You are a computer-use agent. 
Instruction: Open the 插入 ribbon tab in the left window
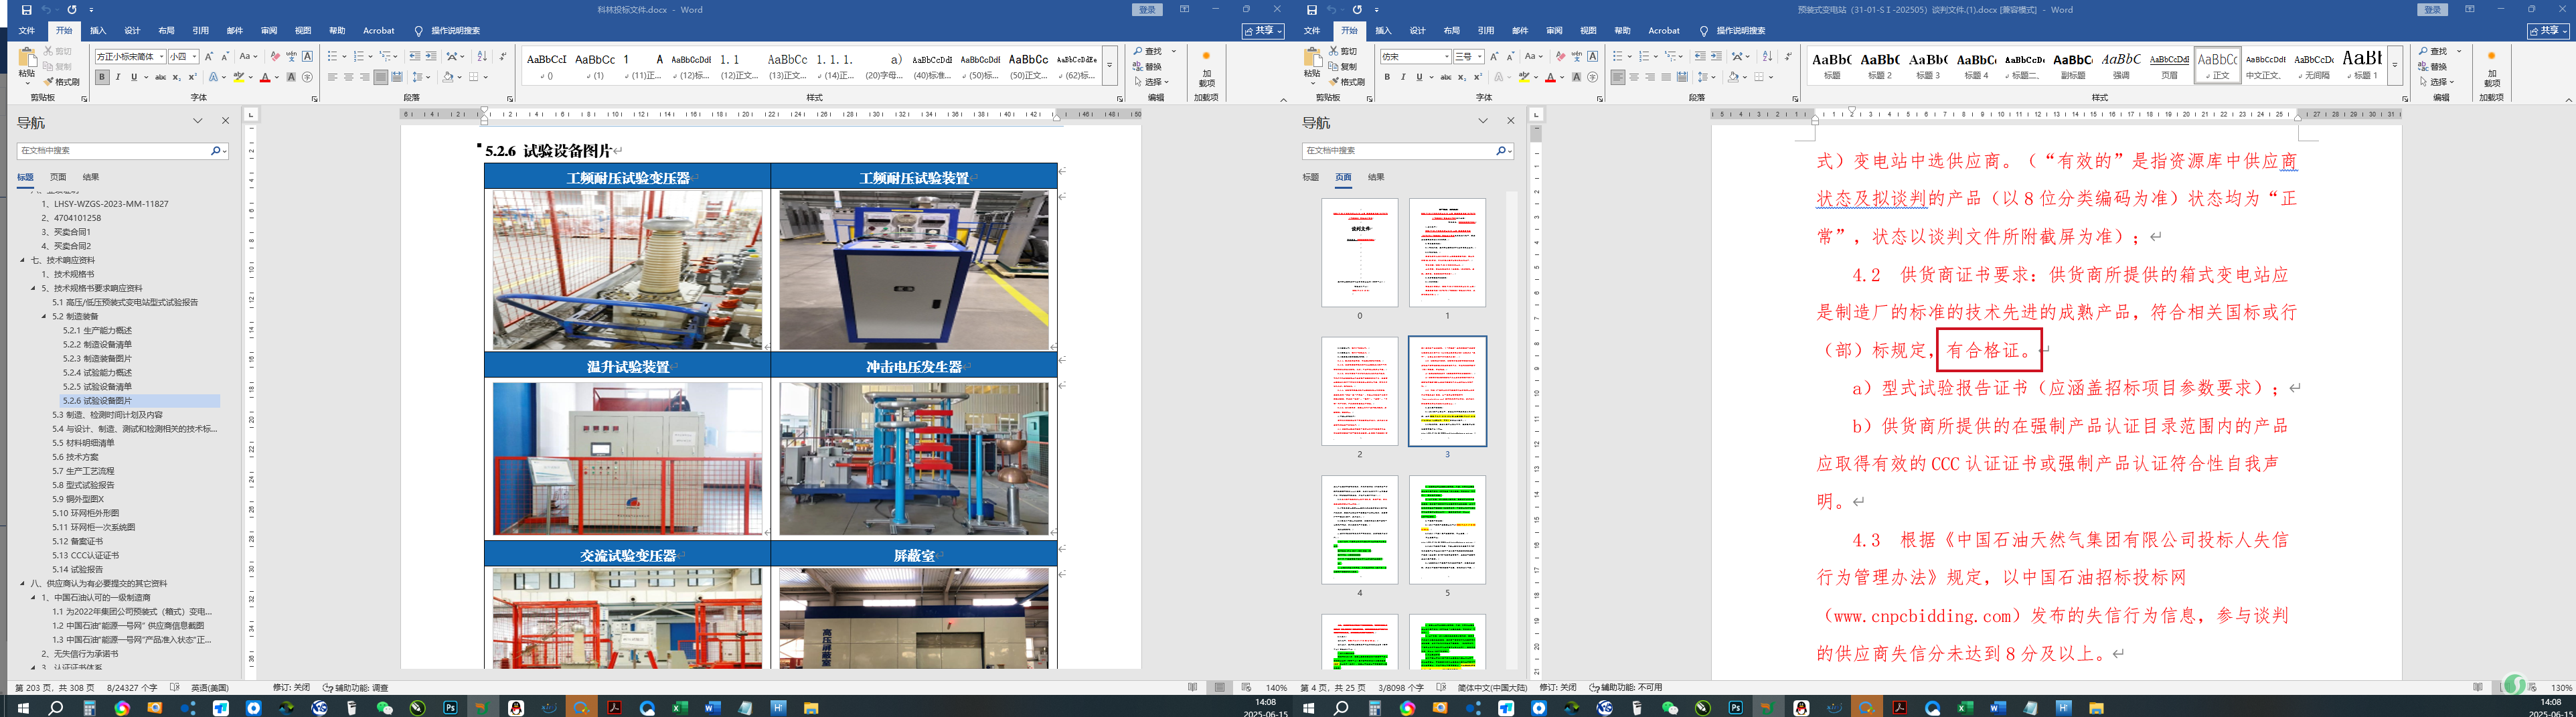point(98,31)
